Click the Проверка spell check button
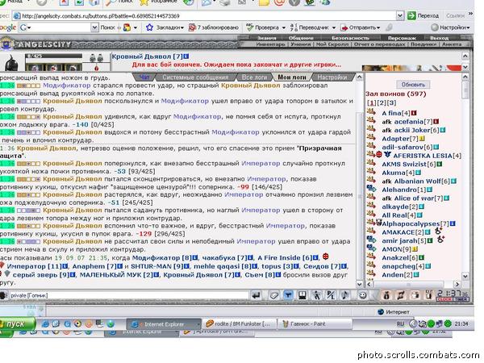484x363 pixels. [x=263, y=27]
